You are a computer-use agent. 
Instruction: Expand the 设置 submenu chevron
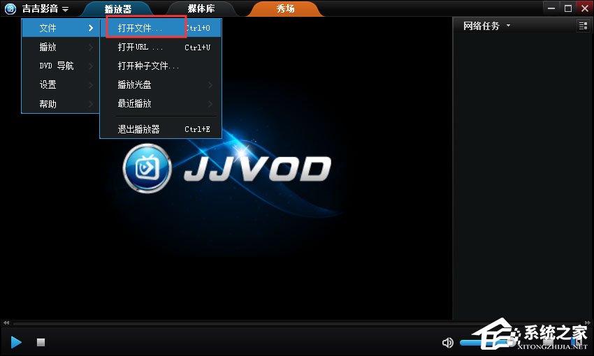pos(91,84)
